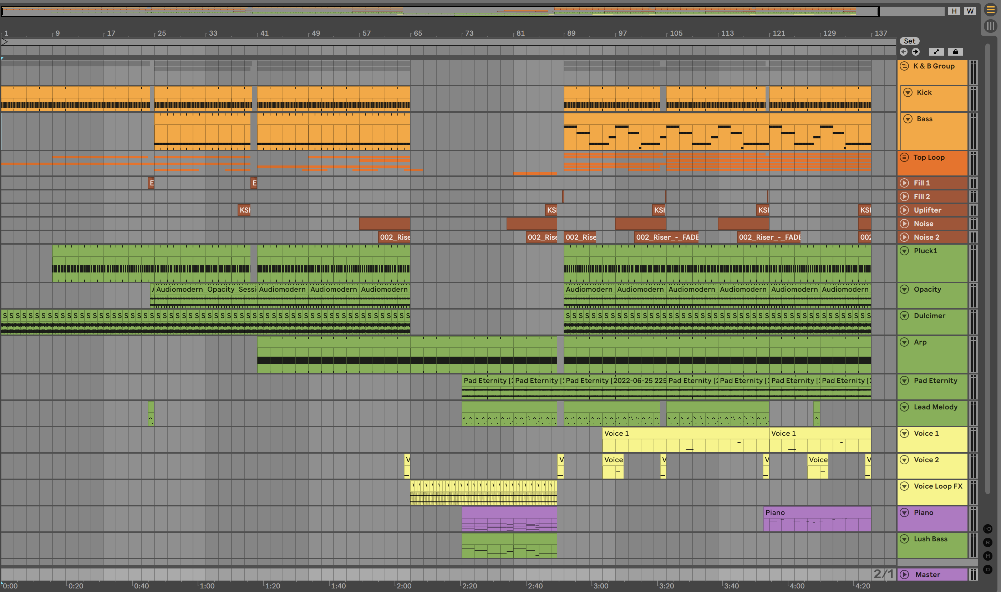Toggle the Track Delay (D) show/hide button
Image resolution: width=1001 pixels, height=592 pixels.
click(x=988, y=569)
